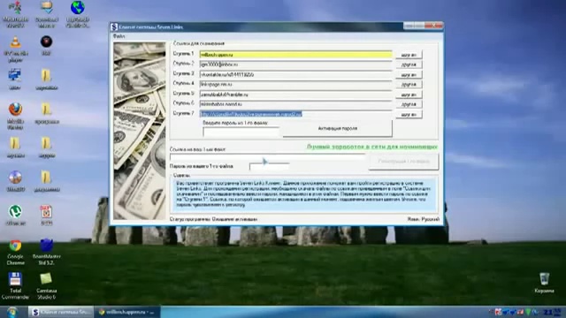This screenshot has height=318, width=566.
Task: Open the folder below Firefox icon
Action: (x=15, y=148)
